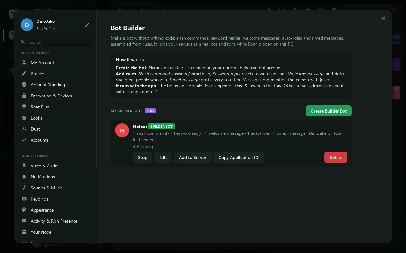Viewport: 406px width, 253px height.
Task: Click Add to Server button
Action: tap(193, 157)
